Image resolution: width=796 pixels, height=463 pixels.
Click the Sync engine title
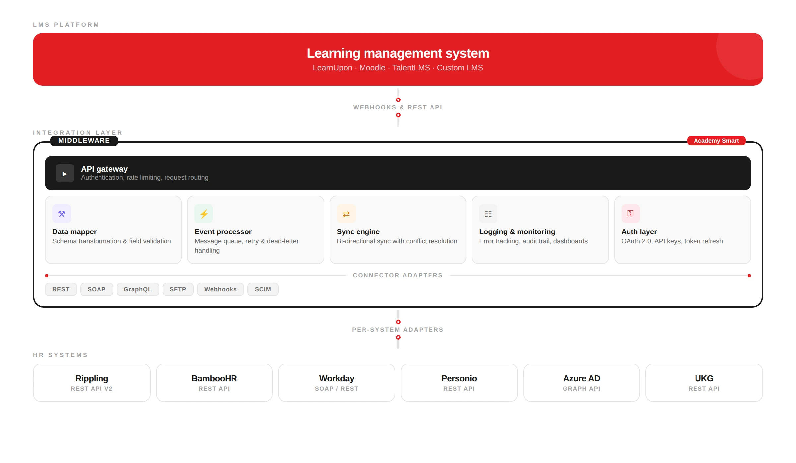[358, 232]
